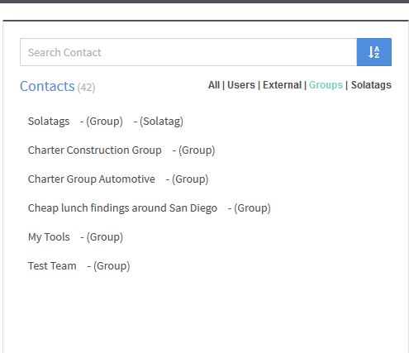The height and width of the screenshot is (353, 409).
Task: Click (Group) label beside Charter Construction Group
Action: (x=193, y=150)
